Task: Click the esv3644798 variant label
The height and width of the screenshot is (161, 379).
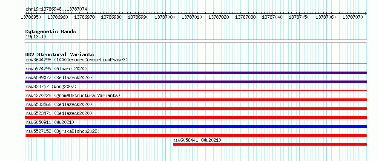Action: (x=77, y=60)
